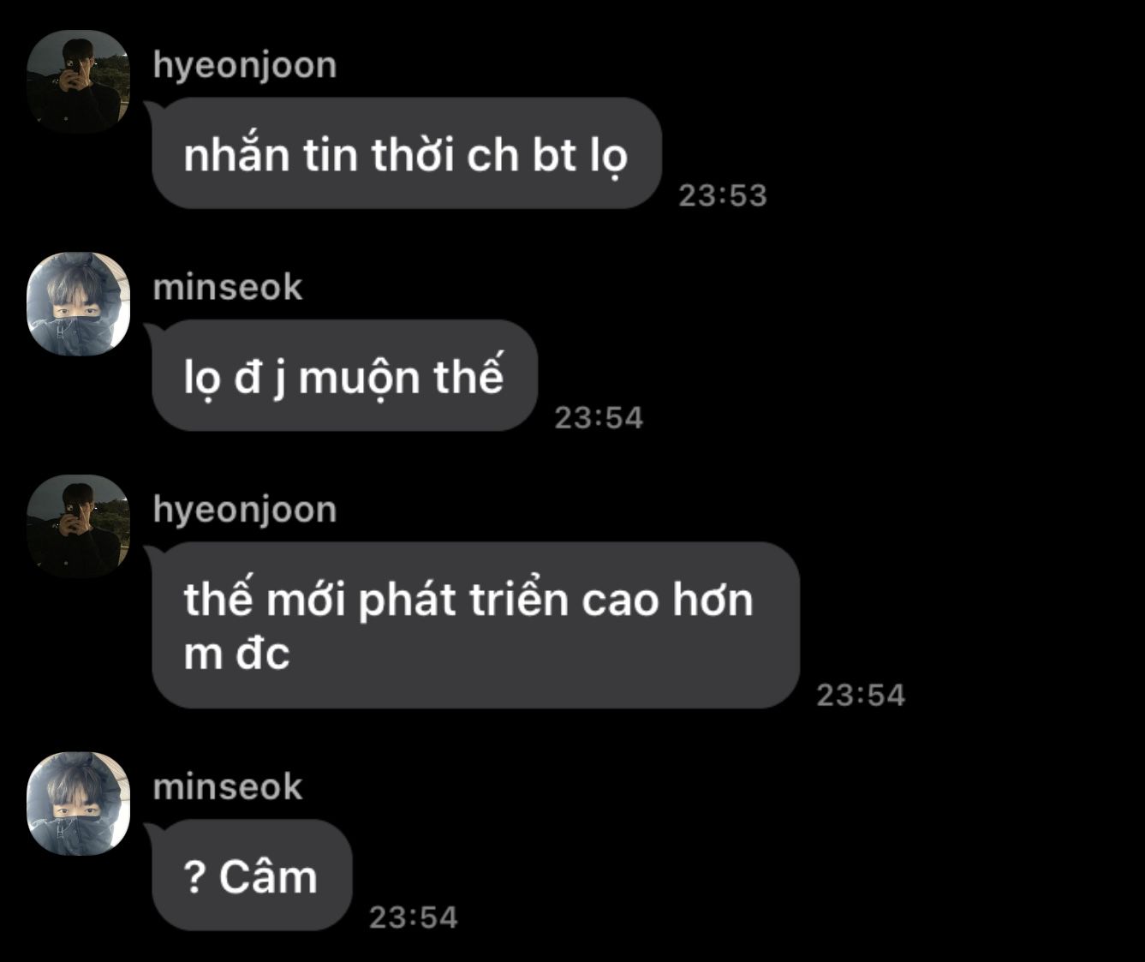
Task: Click the words 'm đc' in hyeonjoon's reply
Action: point(237,654)
